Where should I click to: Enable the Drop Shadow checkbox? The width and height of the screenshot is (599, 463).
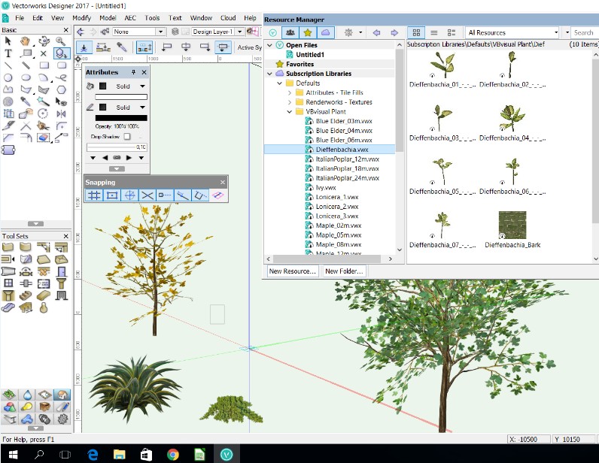tap(127, 136)
